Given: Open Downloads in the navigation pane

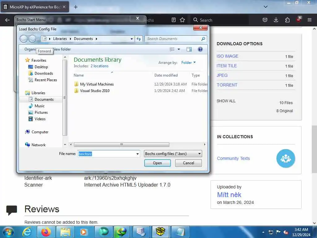Looking at the screenshot, I should pos(44,73).
